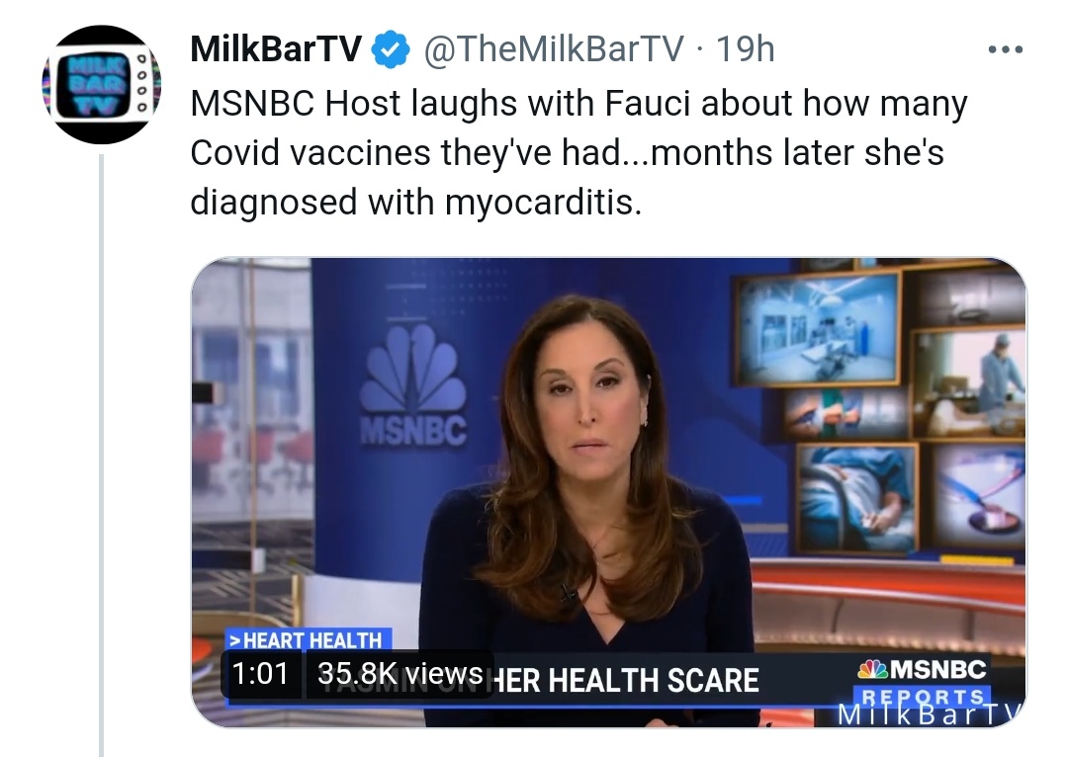Image resolution: width=1068 pixels, height=757 pixels.
Task: Click the 35.8K views counter
Action: coord(400,674)
